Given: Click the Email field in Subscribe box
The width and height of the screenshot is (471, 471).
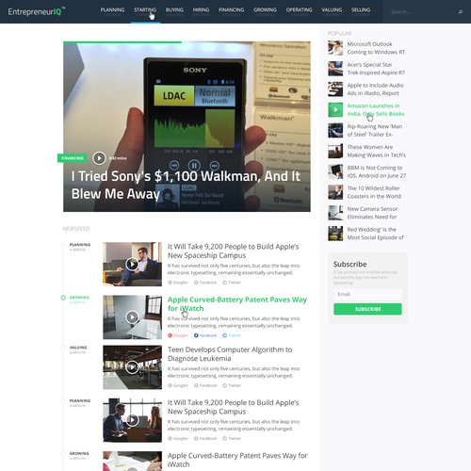Looking at the screenshot, I should 367,294.
